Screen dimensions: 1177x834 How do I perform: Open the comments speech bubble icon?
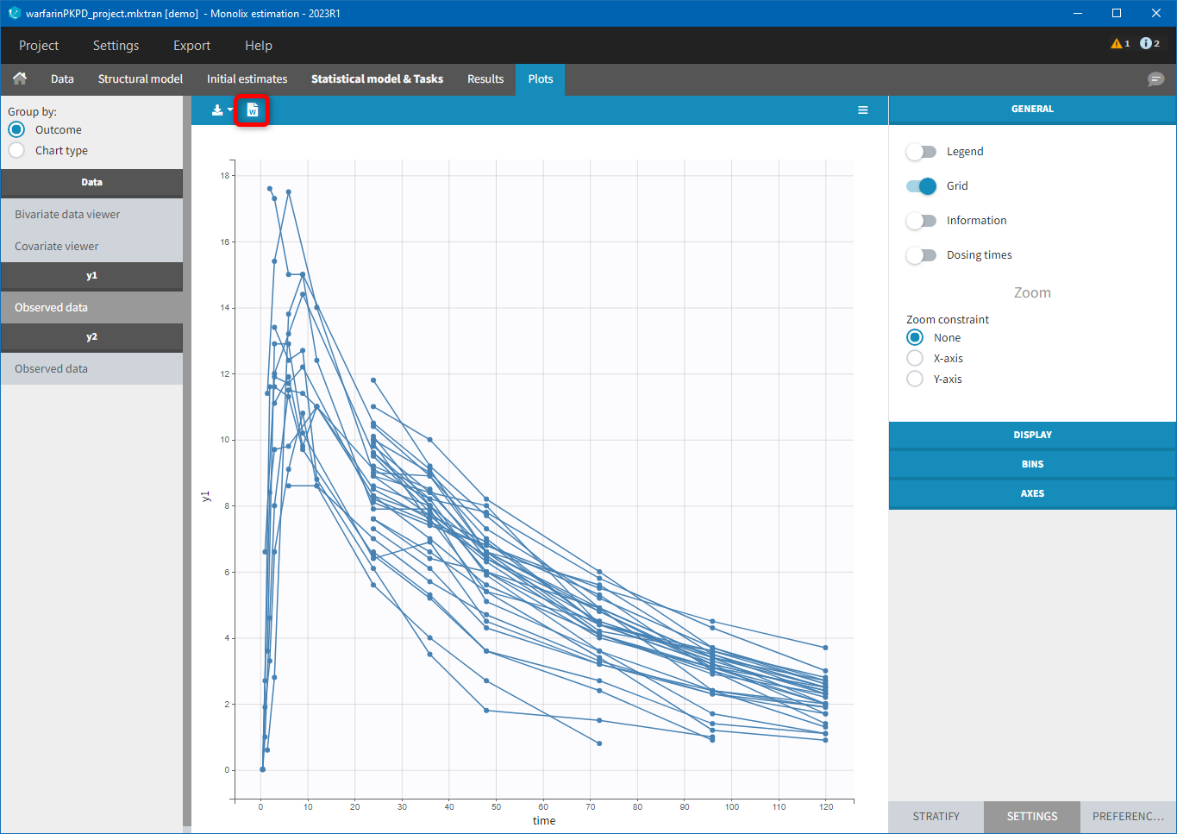[1155, 79]
